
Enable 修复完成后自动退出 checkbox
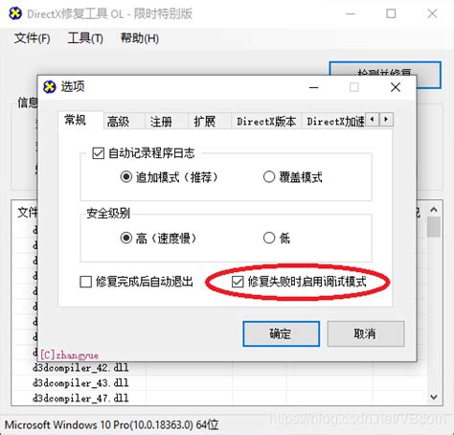(85, 282)
